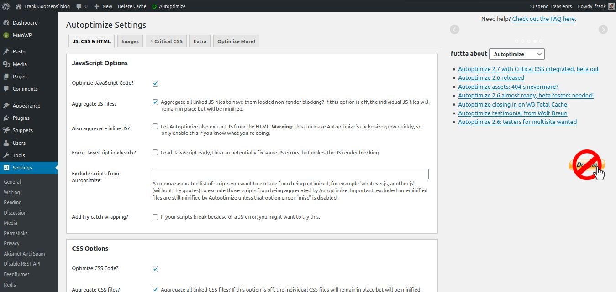Viewport: 616px width, 292px height.
Task: Select the fourth carousel dot indicator
Action: [535, 41]
